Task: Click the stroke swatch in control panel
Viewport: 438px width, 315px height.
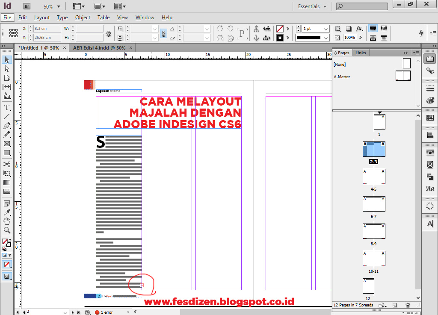Action: 280,38
